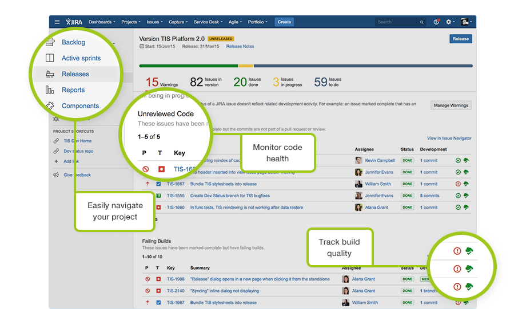Click Alana Grant avatar in TIS-1988 row

(x=345, y=279)
